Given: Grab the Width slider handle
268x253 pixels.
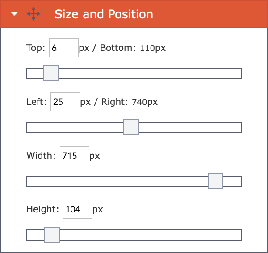Looking at the screenshot, I should (215, 181).
